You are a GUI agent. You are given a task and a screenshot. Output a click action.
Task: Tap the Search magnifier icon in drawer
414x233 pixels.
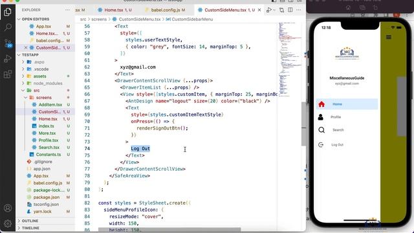coord(321,130)
